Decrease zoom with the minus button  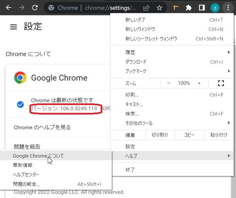(169, 83)
